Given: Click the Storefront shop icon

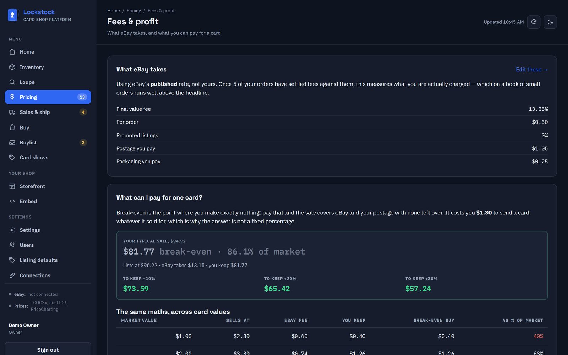Looking at the screenshot, I should pos(12,186).
